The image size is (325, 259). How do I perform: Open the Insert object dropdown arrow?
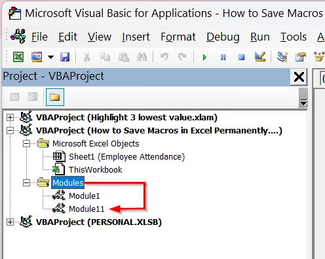[50, 57]
